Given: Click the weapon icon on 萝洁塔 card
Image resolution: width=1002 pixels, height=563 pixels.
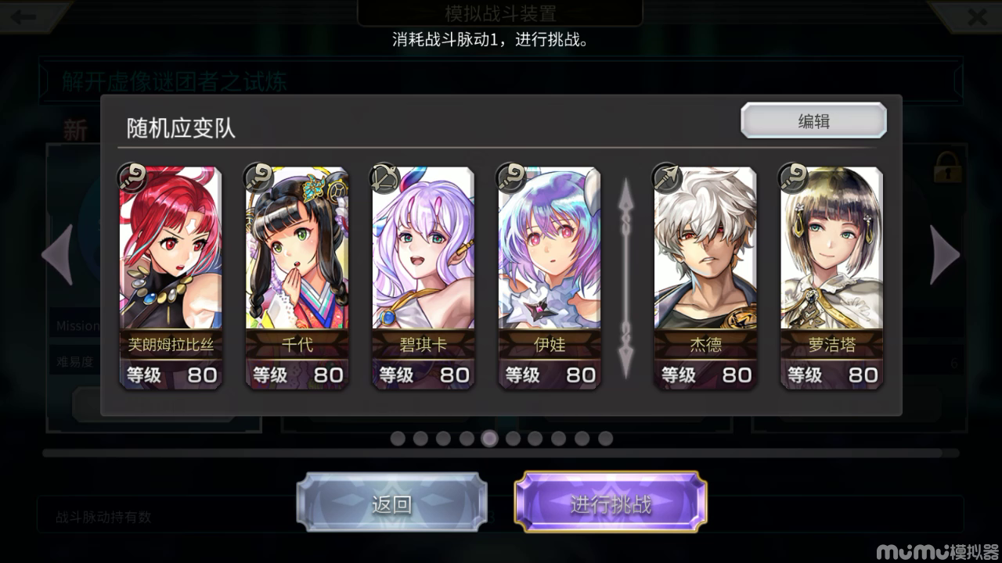Looking at the screenshot, I should (x=794, y=178).
